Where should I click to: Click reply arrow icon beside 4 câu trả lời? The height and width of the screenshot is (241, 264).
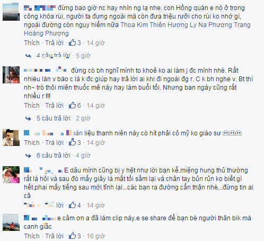[28, 56]
